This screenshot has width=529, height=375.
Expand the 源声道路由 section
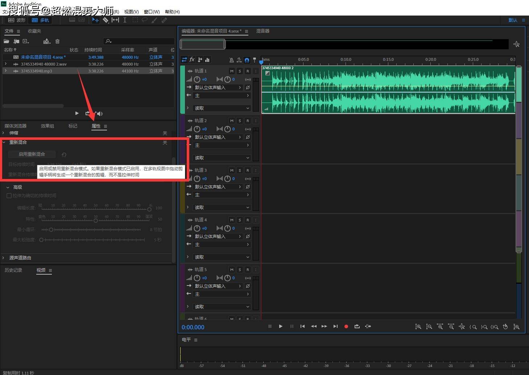tap(3, 258)
